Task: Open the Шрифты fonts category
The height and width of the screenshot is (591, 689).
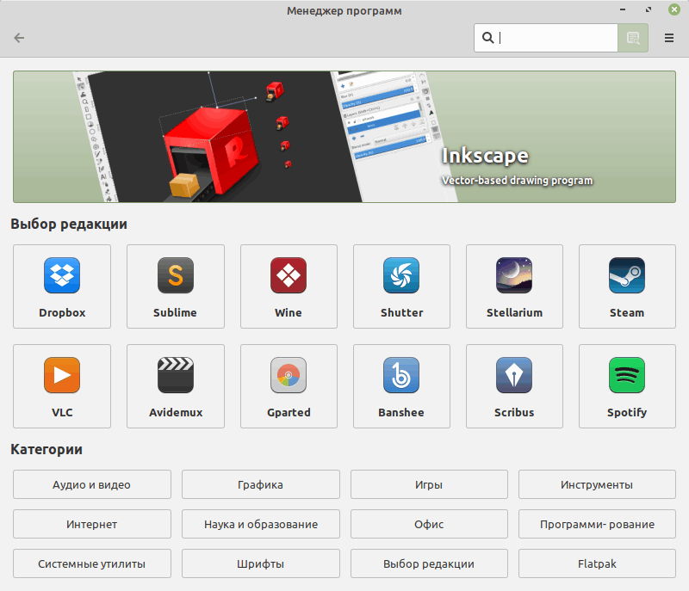Action: [x=259, y=563]
